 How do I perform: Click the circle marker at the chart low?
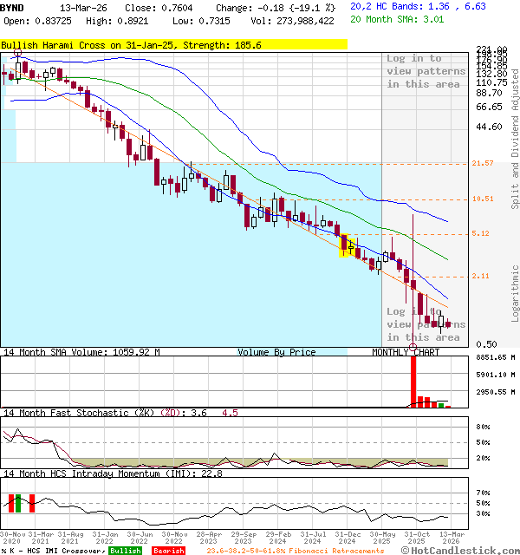pos(413,347)
